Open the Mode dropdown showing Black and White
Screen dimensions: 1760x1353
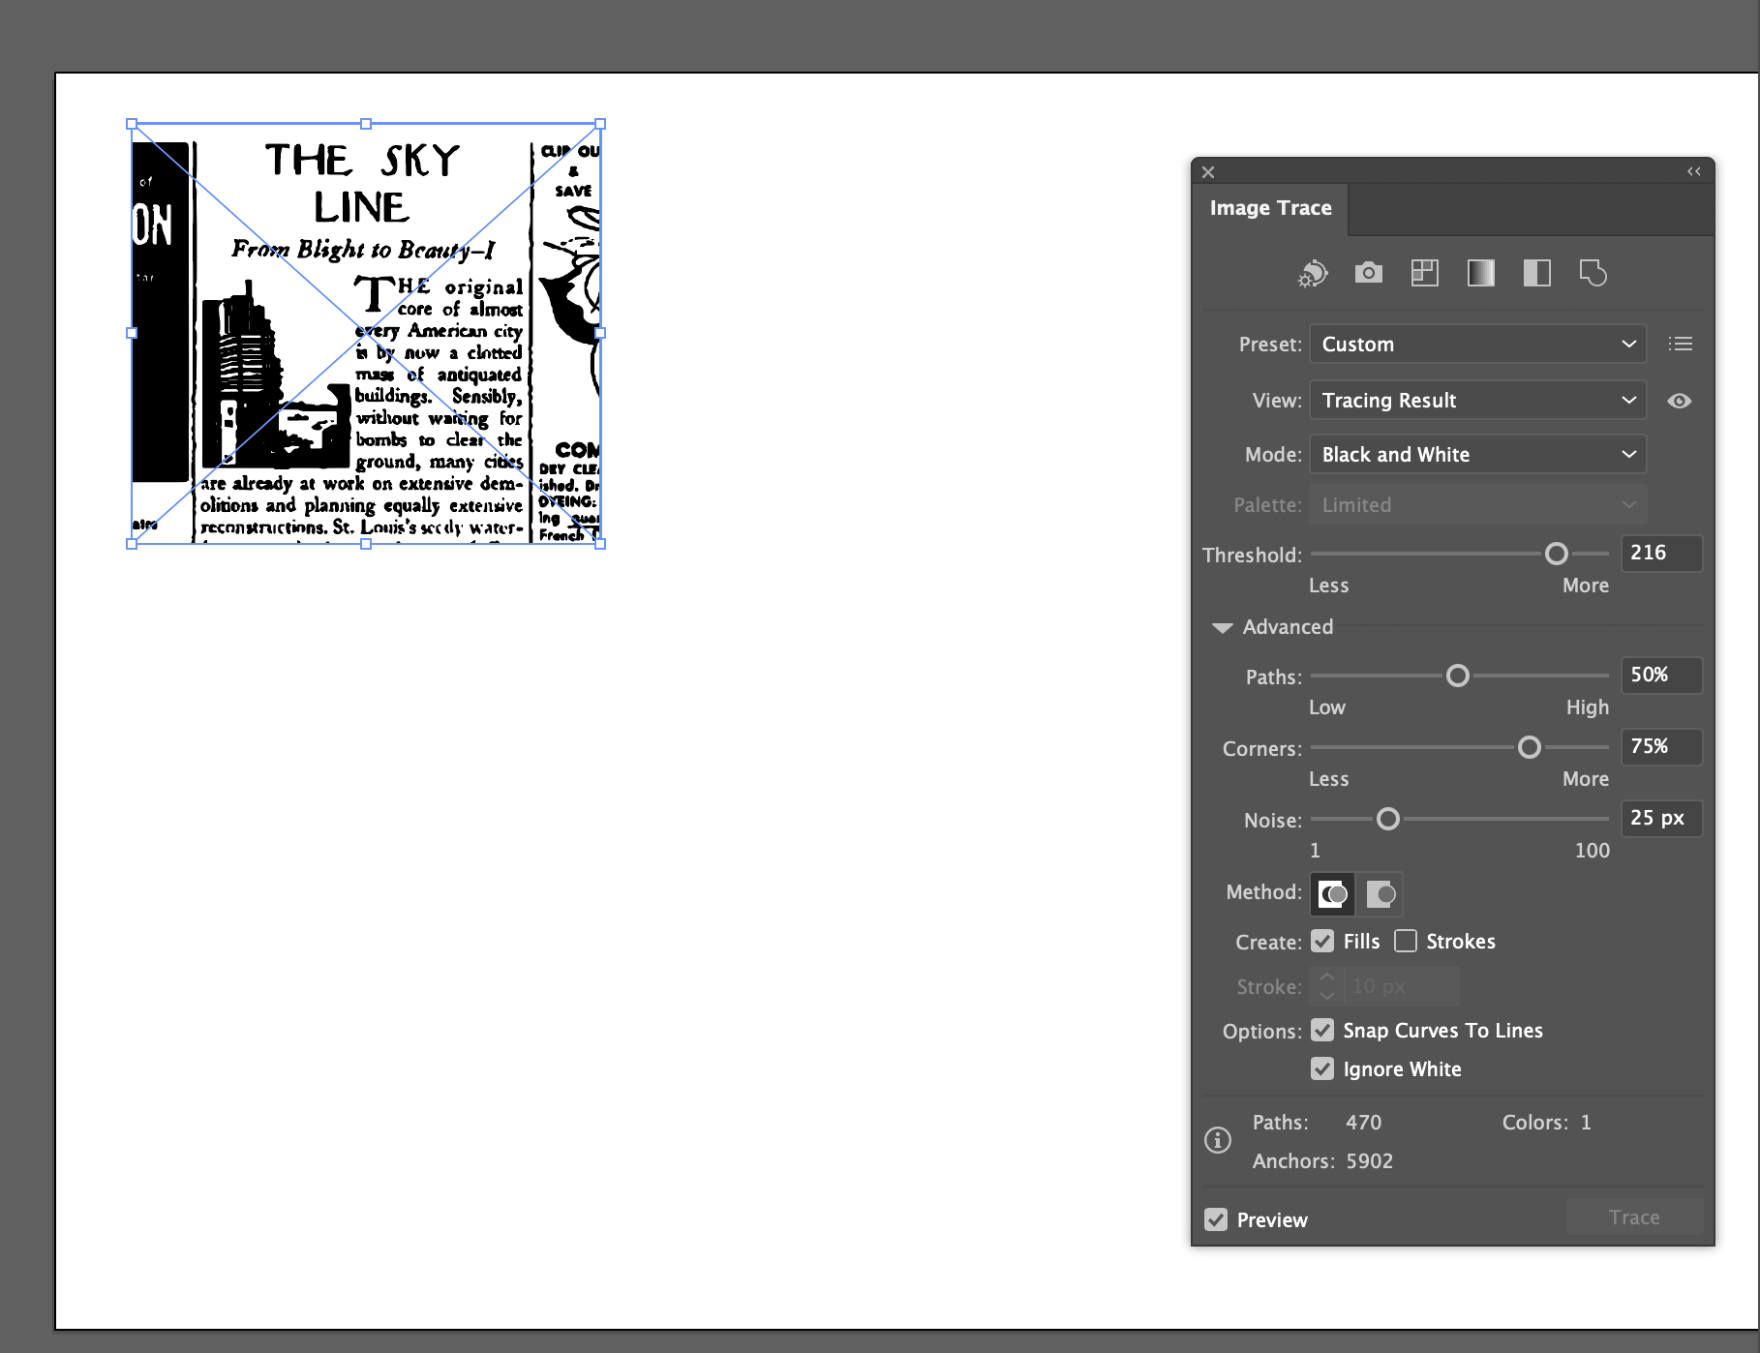tap(1478, 454)
